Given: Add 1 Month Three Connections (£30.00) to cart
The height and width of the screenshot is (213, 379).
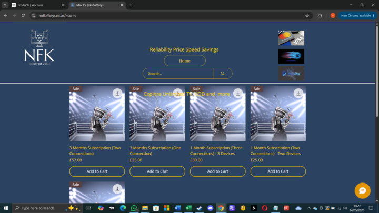Looking at the screenshot, I should [x=217, y=171].
